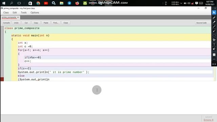Screen dimensions: 217x122
Task: Open Microsoft Store from taskbar
Action: coord(30,3)
